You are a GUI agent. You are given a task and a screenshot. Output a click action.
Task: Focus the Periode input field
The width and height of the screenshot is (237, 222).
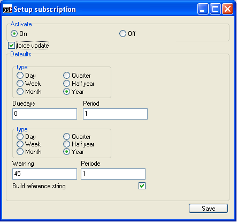coord(113,174)
